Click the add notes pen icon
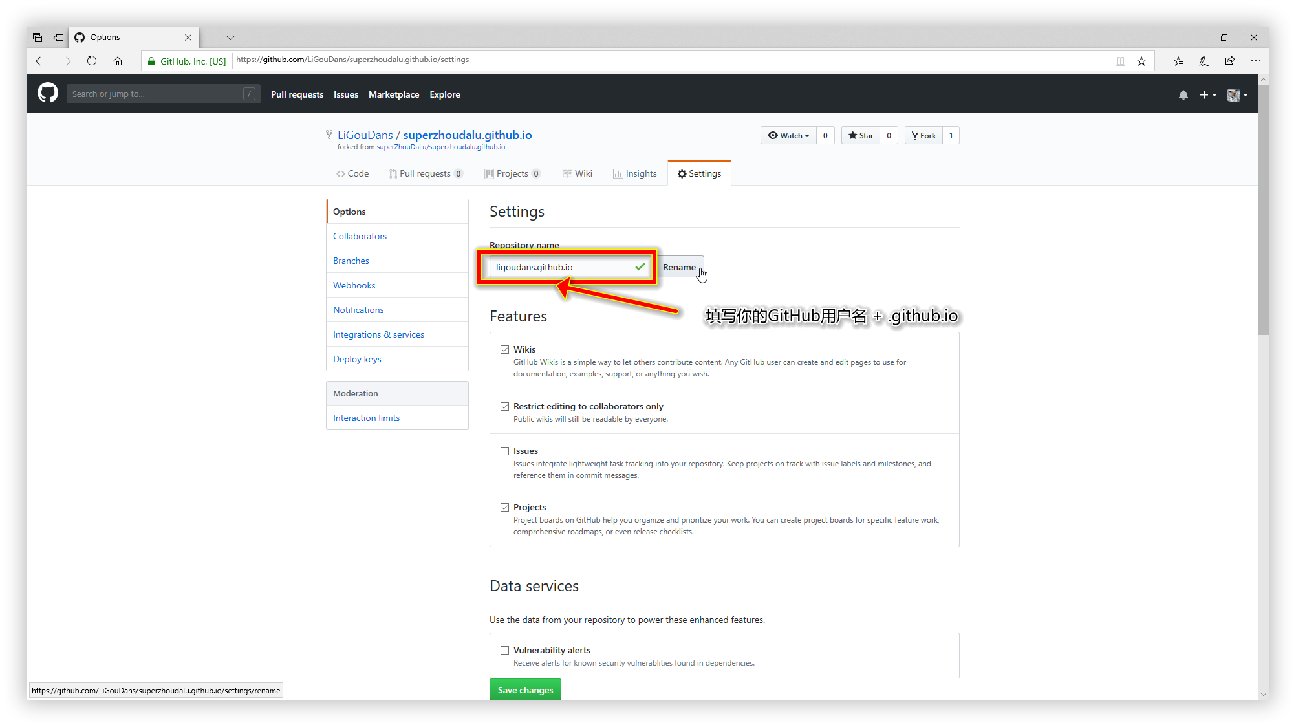This screenshot has height=727, width=1296. 1204,61
